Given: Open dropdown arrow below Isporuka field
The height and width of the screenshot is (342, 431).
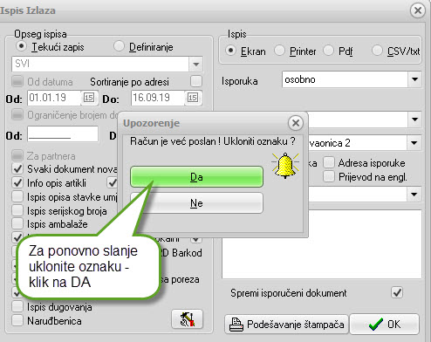Looking at the screenshot, I should [x=414, y=120].
